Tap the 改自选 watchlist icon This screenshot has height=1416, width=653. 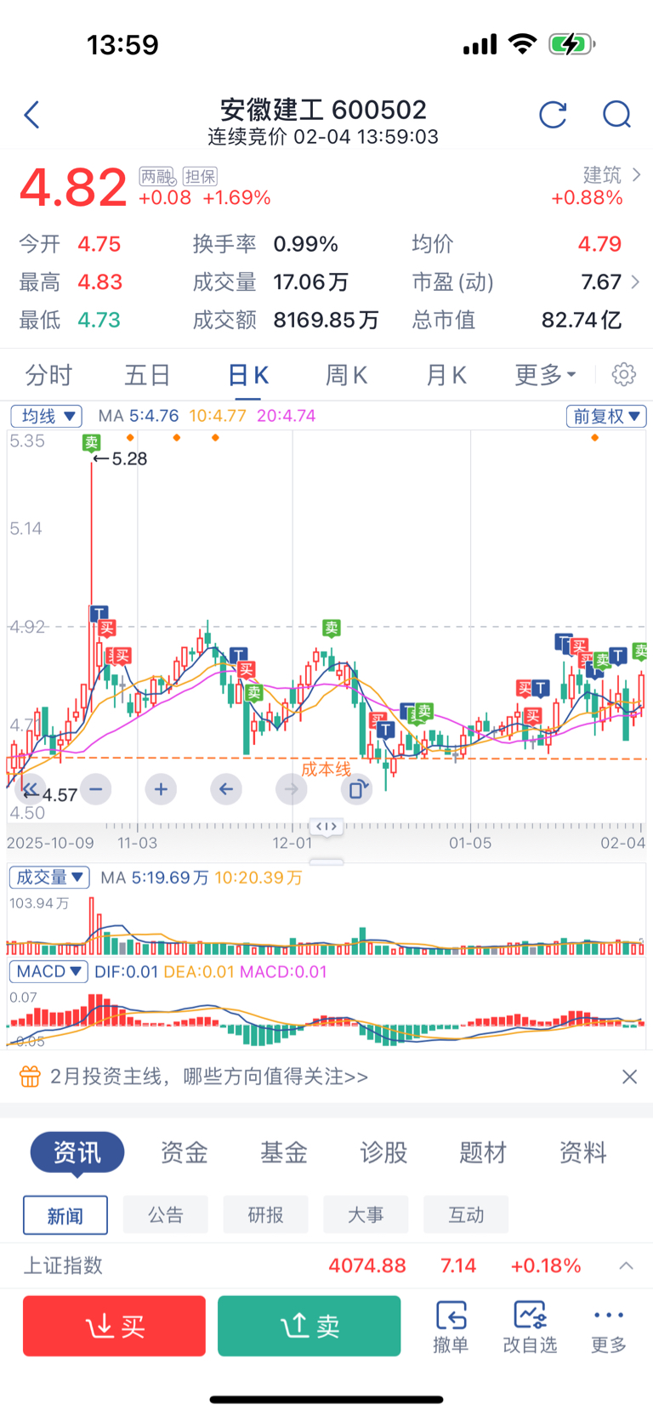click(530, 1325)
